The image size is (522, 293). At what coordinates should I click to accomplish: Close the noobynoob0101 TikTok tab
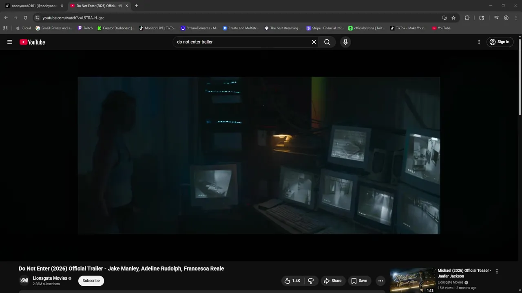click(62, 6)
